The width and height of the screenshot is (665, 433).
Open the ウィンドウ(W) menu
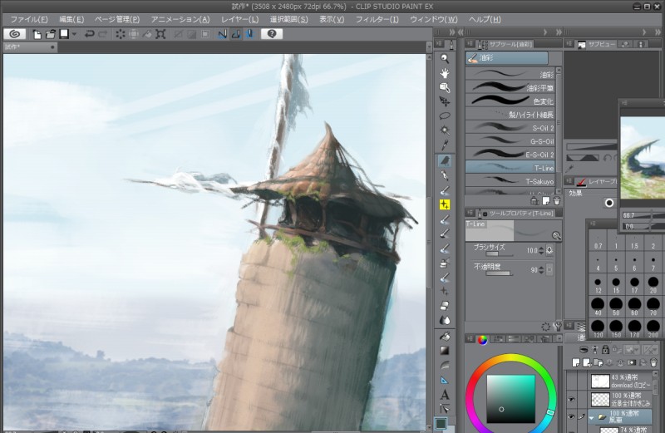tap(433, 19)
